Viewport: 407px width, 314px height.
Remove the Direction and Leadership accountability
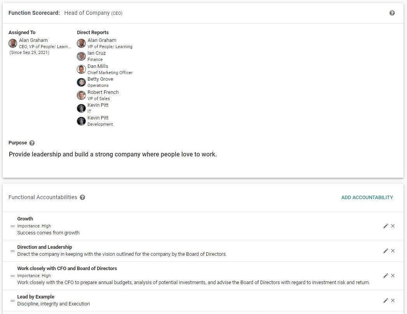pos(393,251)
